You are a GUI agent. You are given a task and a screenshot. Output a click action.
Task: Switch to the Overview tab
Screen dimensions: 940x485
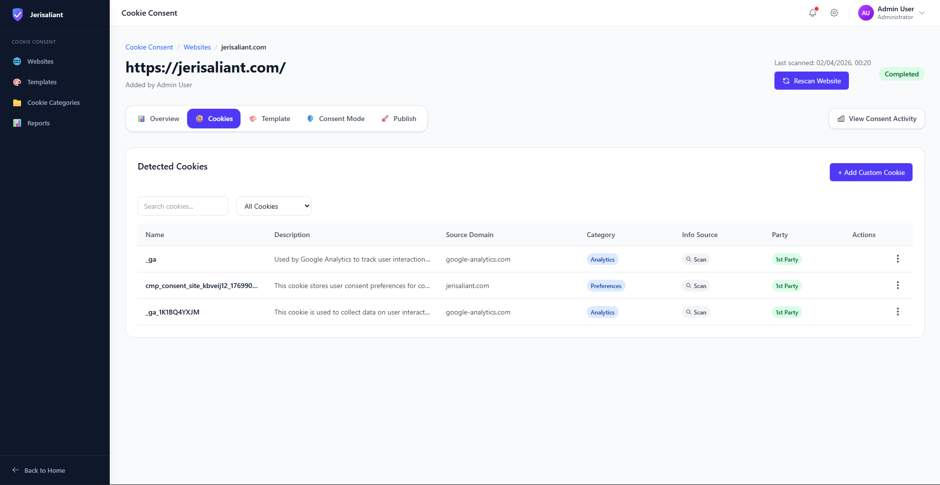pos(158,119)
